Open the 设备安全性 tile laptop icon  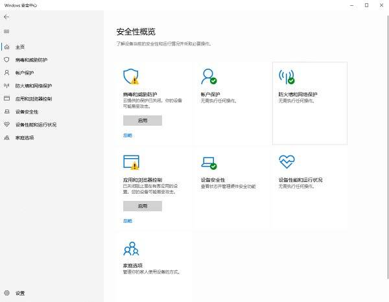208,162
